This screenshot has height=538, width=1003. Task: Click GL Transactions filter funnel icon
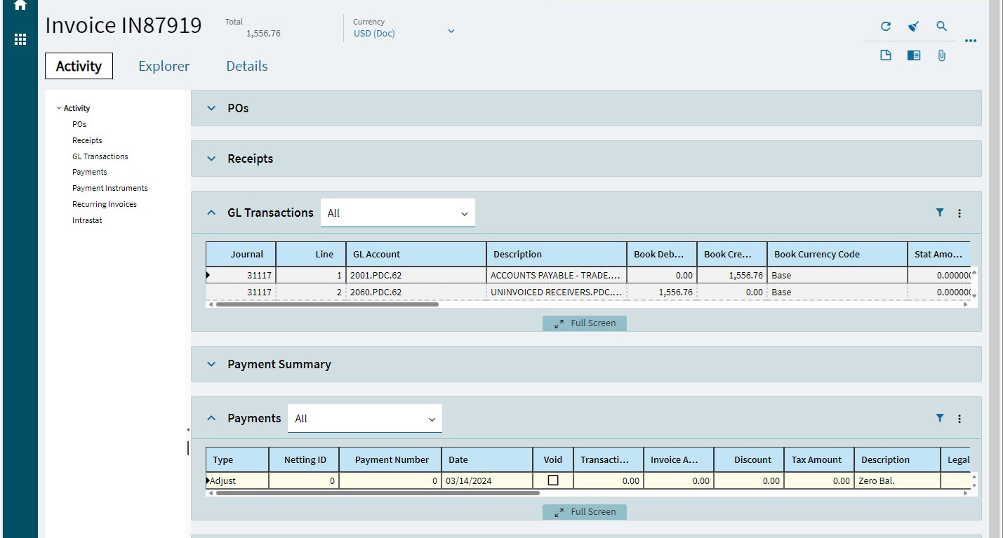[940, 213]
